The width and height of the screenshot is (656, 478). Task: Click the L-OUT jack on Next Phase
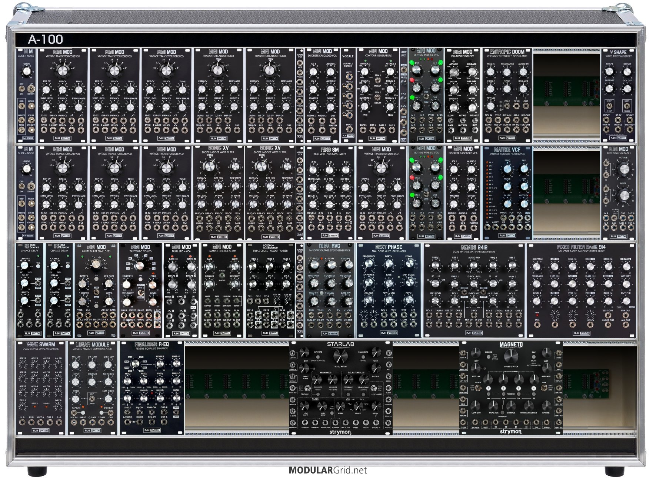[404, 325]
